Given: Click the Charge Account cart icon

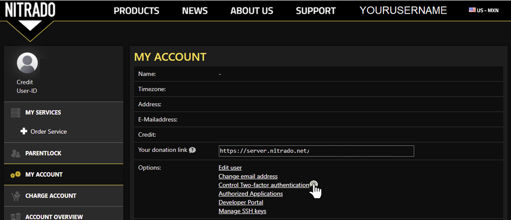Looking at the screenshot, I should [x=16, y=196].
